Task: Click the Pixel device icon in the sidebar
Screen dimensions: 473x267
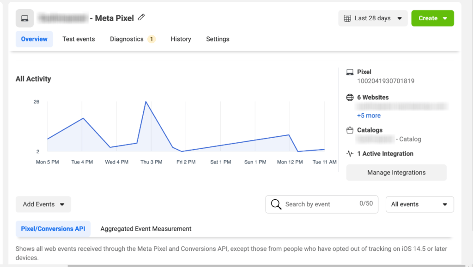Action: (350, 72)
